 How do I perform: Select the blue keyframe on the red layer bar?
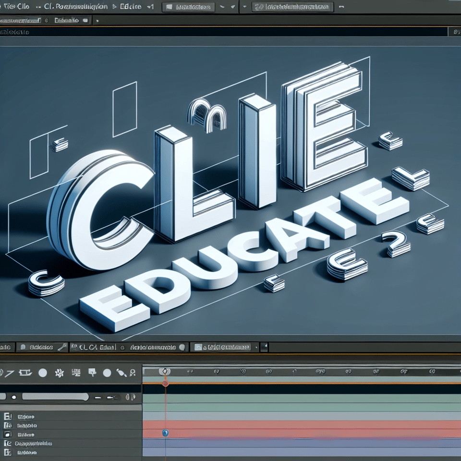point(166,433)
